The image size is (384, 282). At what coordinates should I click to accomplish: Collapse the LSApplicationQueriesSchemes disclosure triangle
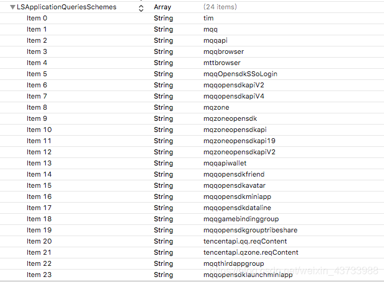(13, 7)
